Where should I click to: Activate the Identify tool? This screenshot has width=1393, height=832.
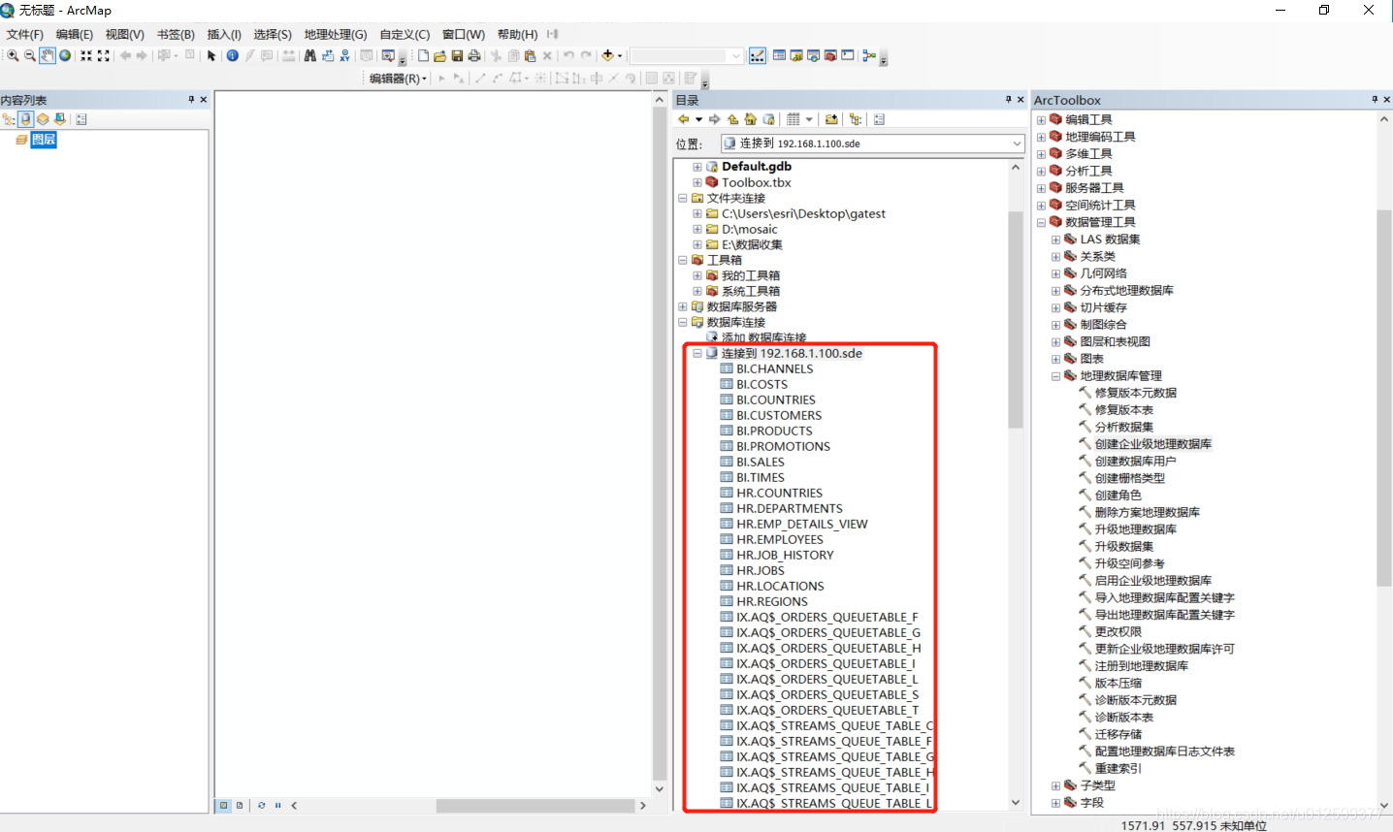233,55
